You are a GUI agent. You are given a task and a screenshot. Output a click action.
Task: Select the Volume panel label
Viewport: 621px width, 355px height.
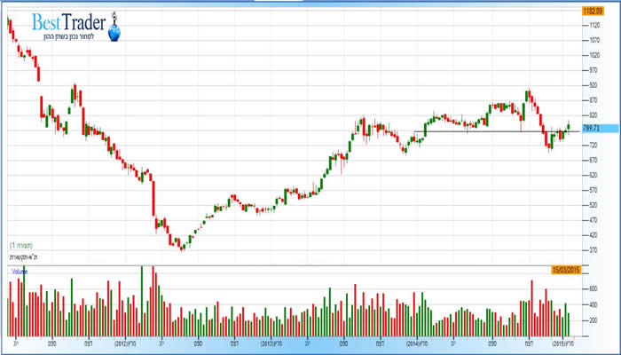(x=20, y=270)
